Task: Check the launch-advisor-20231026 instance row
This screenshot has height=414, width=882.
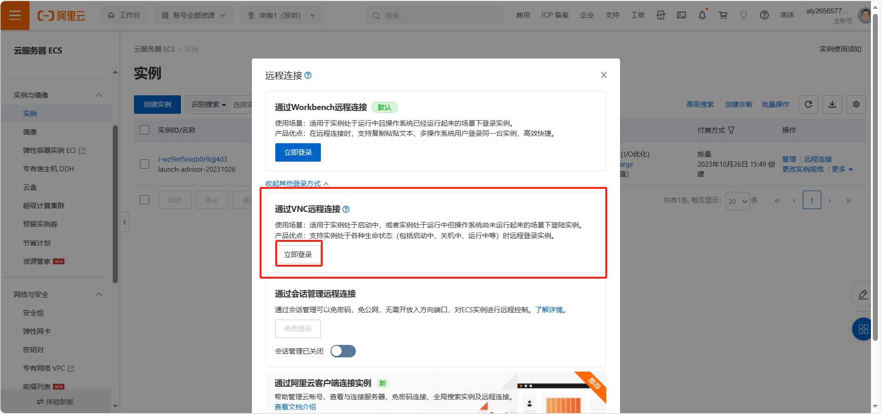Action: [145, 164]
